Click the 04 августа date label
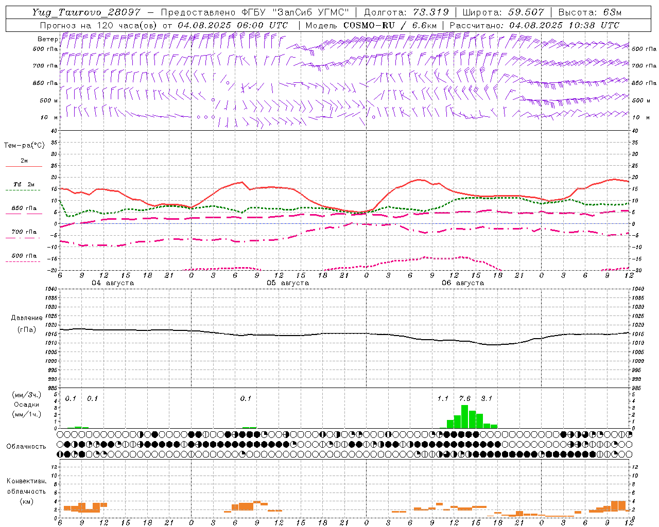Image resolution: width=659 pixels, height=527 pixels. 113,283
